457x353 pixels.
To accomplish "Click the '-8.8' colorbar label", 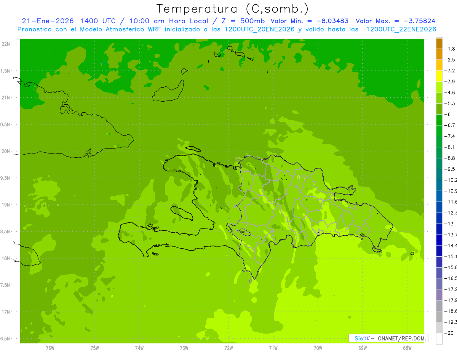I will click(x=451, y=158).
